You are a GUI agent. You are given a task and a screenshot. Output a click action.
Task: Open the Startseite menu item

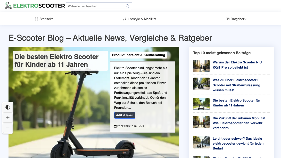46,19
